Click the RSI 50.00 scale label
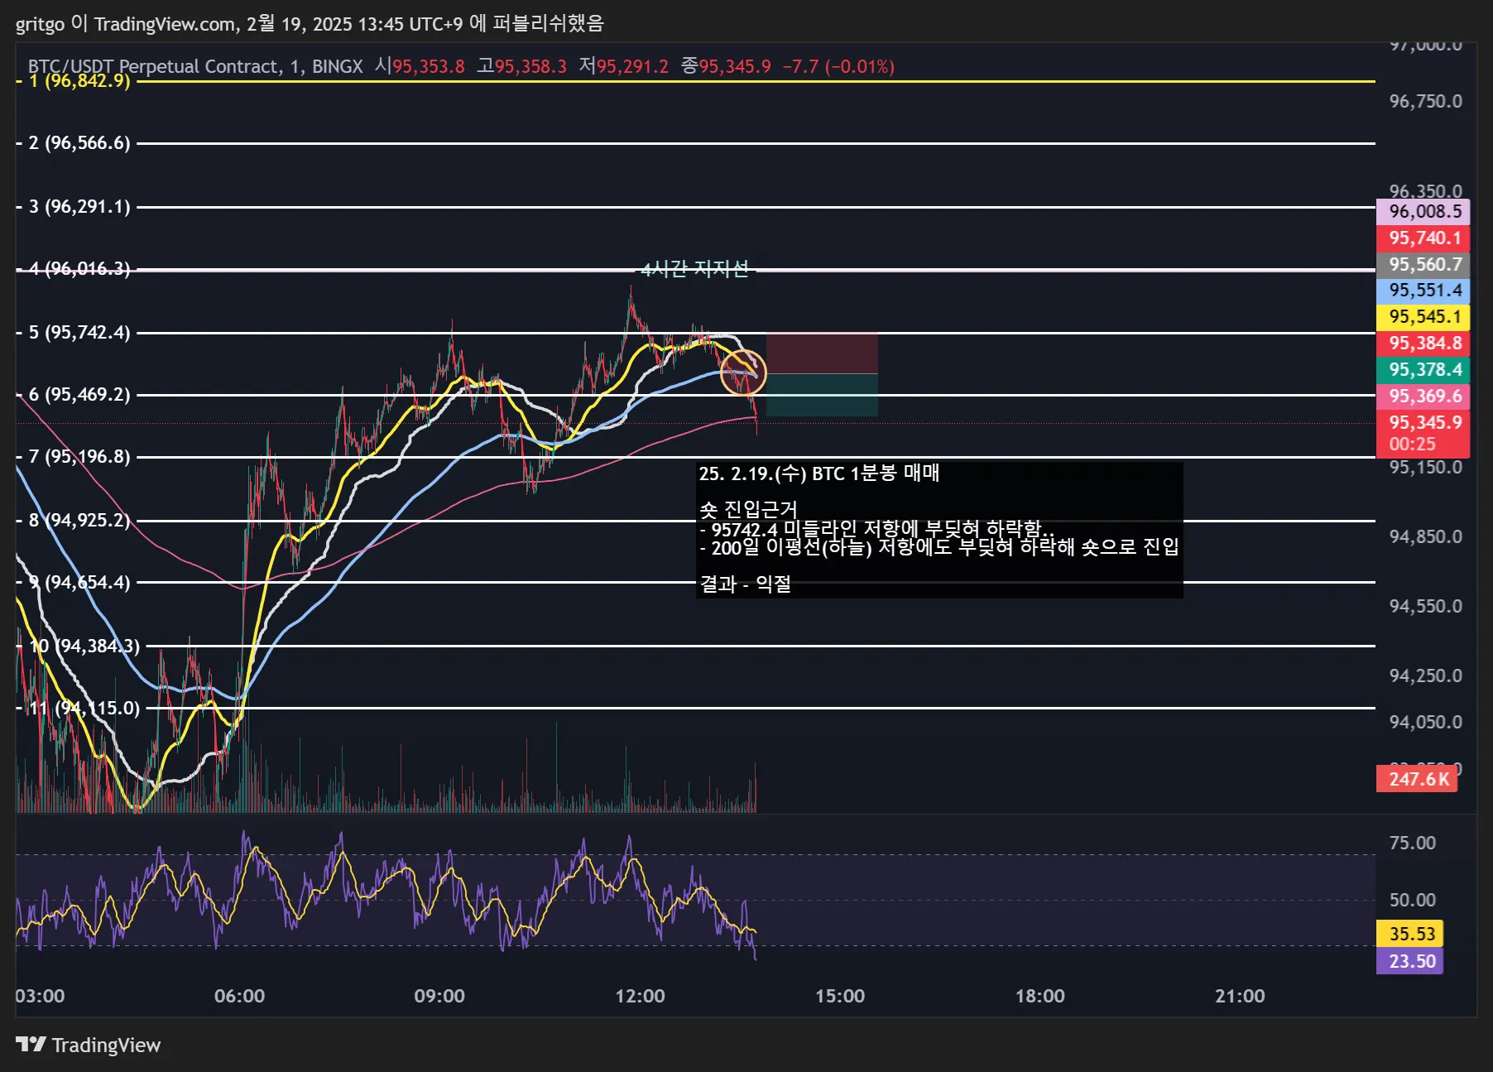Viewport: 1493px width, 1072px height. (1412, 900)
